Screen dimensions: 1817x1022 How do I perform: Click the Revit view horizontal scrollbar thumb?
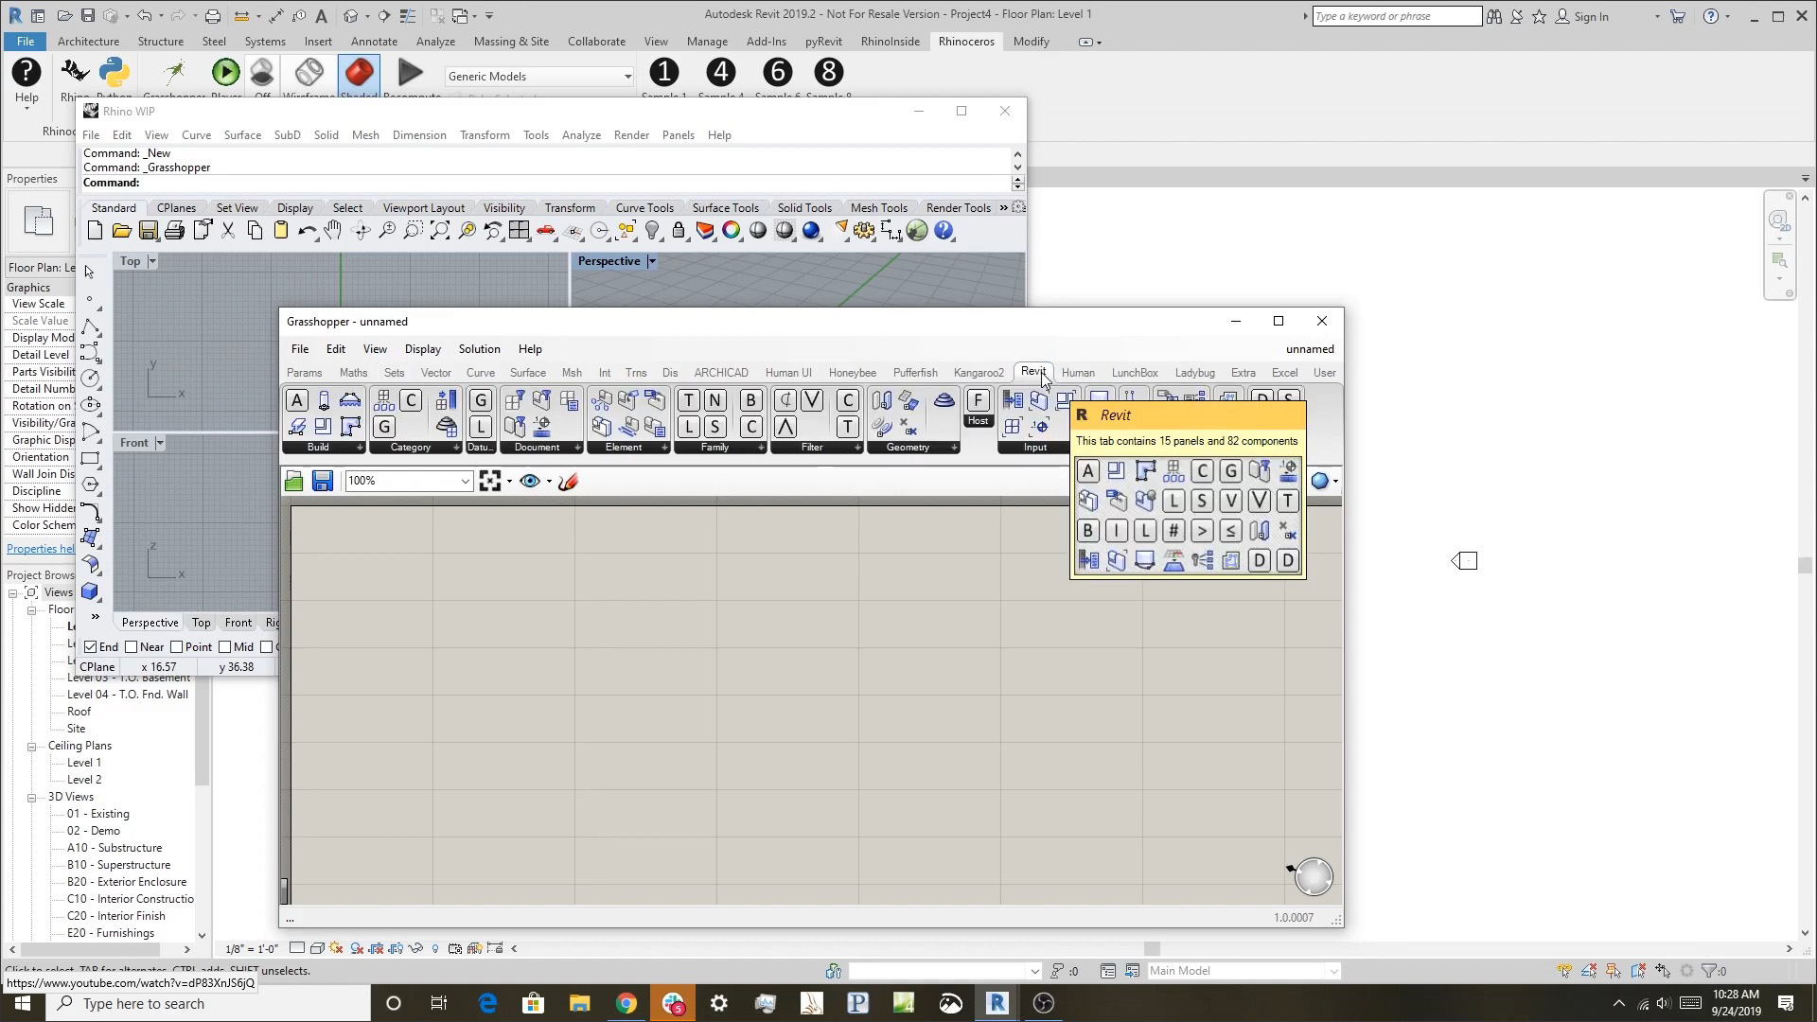tap(1152, 948)
